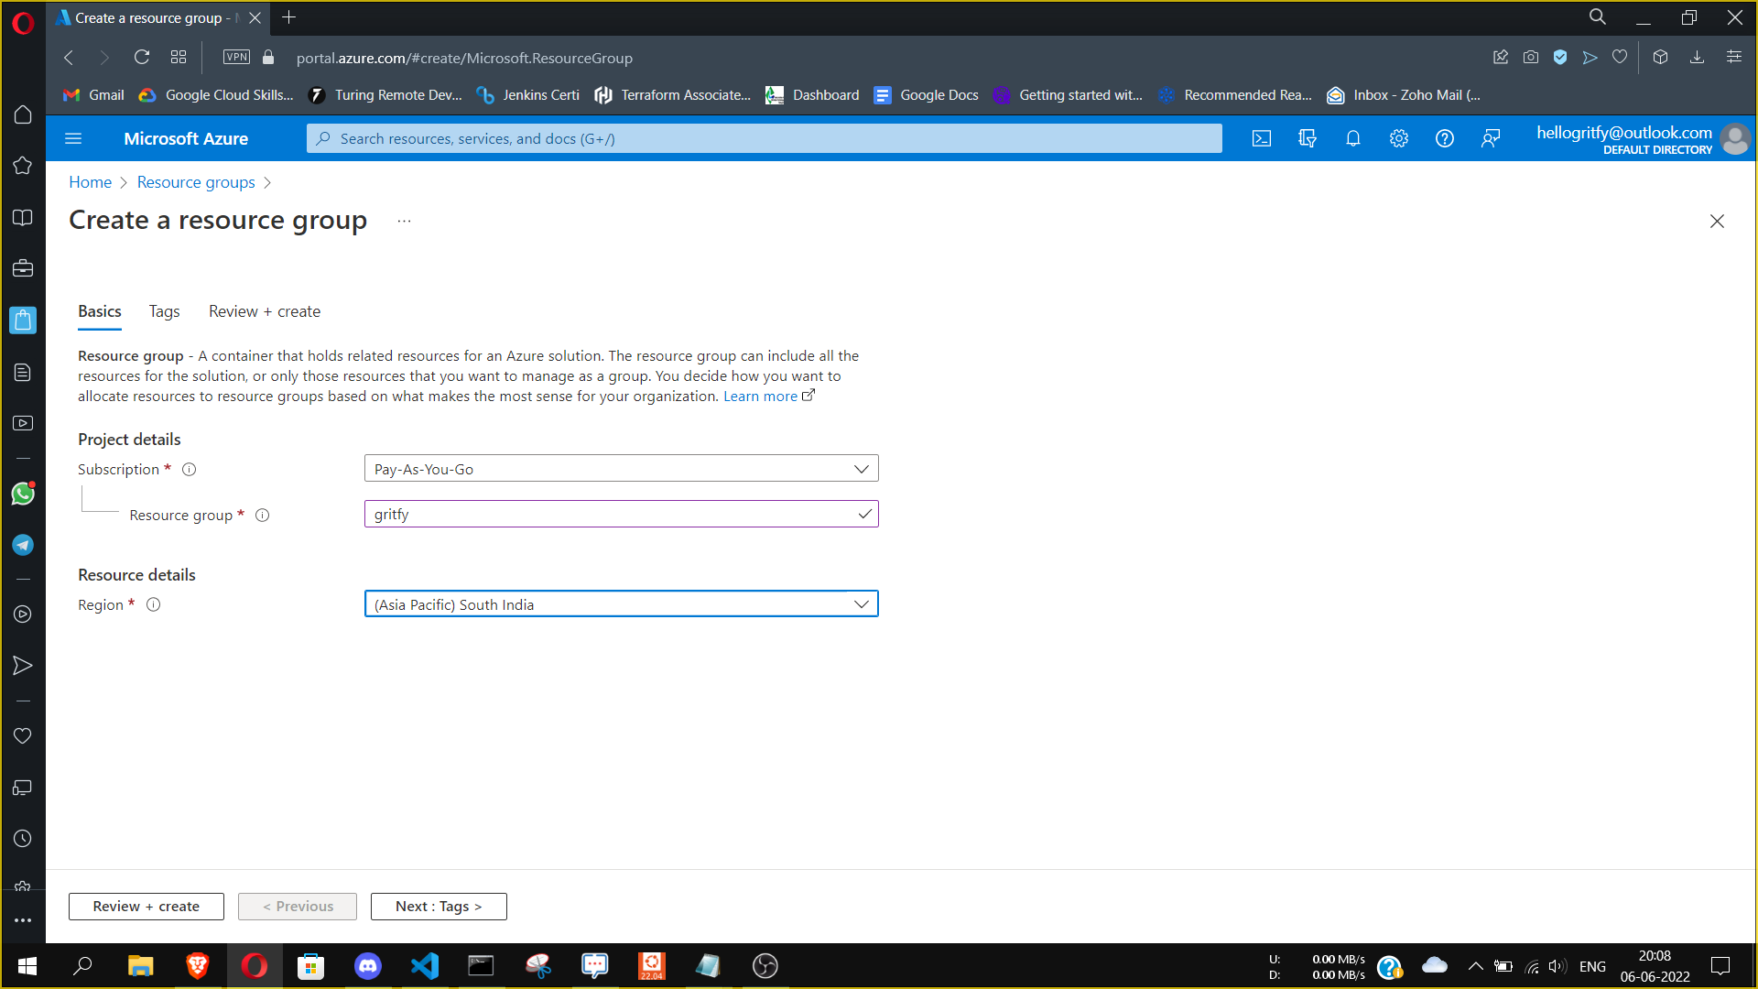Open the Azure feedback pane
This screenshot has width=1758, height=989.
click(x=1491, y=138)
